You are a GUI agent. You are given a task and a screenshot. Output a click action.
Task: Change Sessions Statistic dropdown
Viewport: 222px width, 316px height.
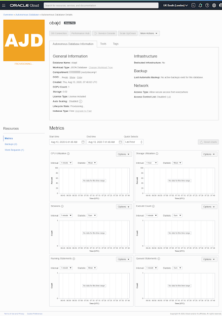coord(92,216)
